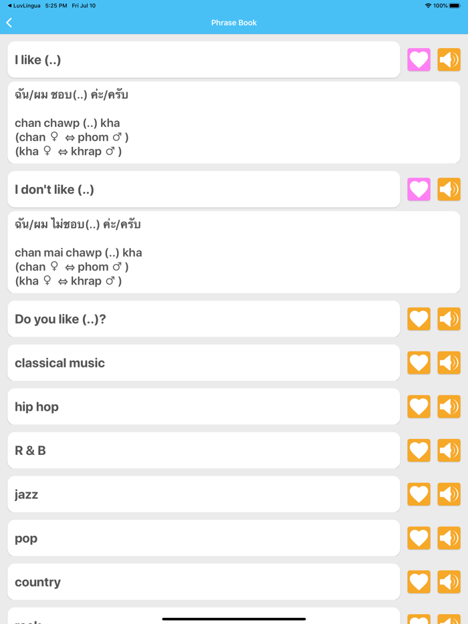This screenshot has height=624, width=468.
Task: Unfavorite the 'I like (..)' phrase
Action: pyautogui.click(x=419, y=59)
